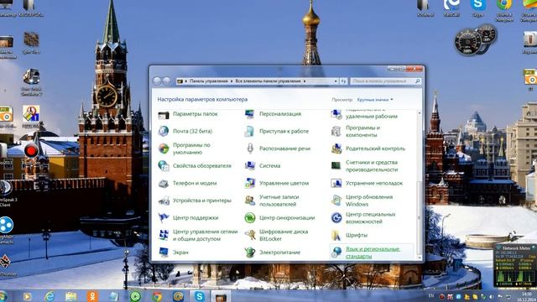Open Приступая к работе link
The image size is (537, 302).
[284, 131]
